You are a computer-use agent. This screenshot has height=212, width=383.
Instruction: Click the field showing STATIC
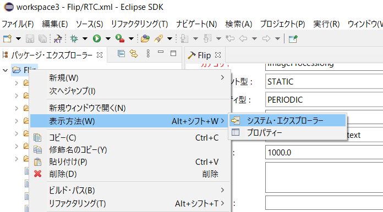point(324,82)
